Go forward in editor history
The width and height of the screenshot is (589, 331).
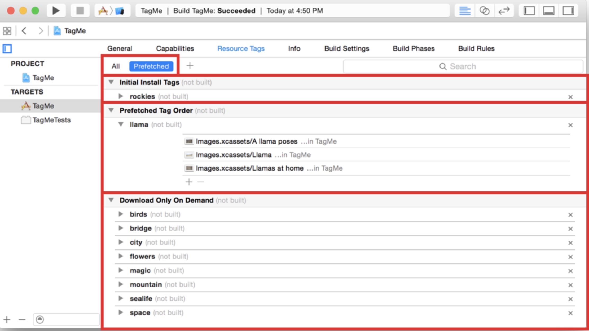tap(41, 31)
